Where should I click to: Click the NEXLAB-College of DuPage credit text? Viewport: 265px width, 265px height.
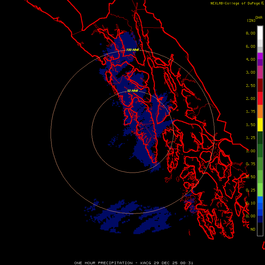(x=235, y=3)
